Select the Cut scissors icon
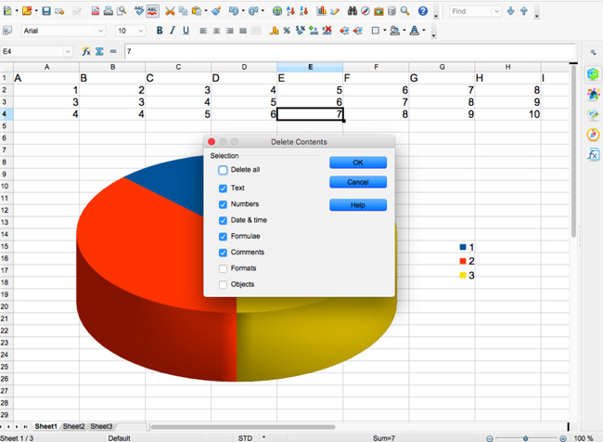The height and width of the screenshot is (442, 603). [170, 11]
